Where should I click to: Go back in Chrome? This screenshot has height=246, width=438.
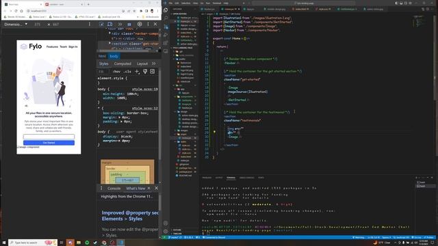[5, 11]
